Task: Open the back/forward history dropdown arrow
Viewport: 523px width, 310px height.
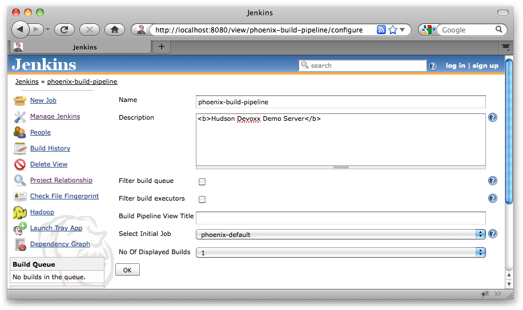Action: pos(48,30)
